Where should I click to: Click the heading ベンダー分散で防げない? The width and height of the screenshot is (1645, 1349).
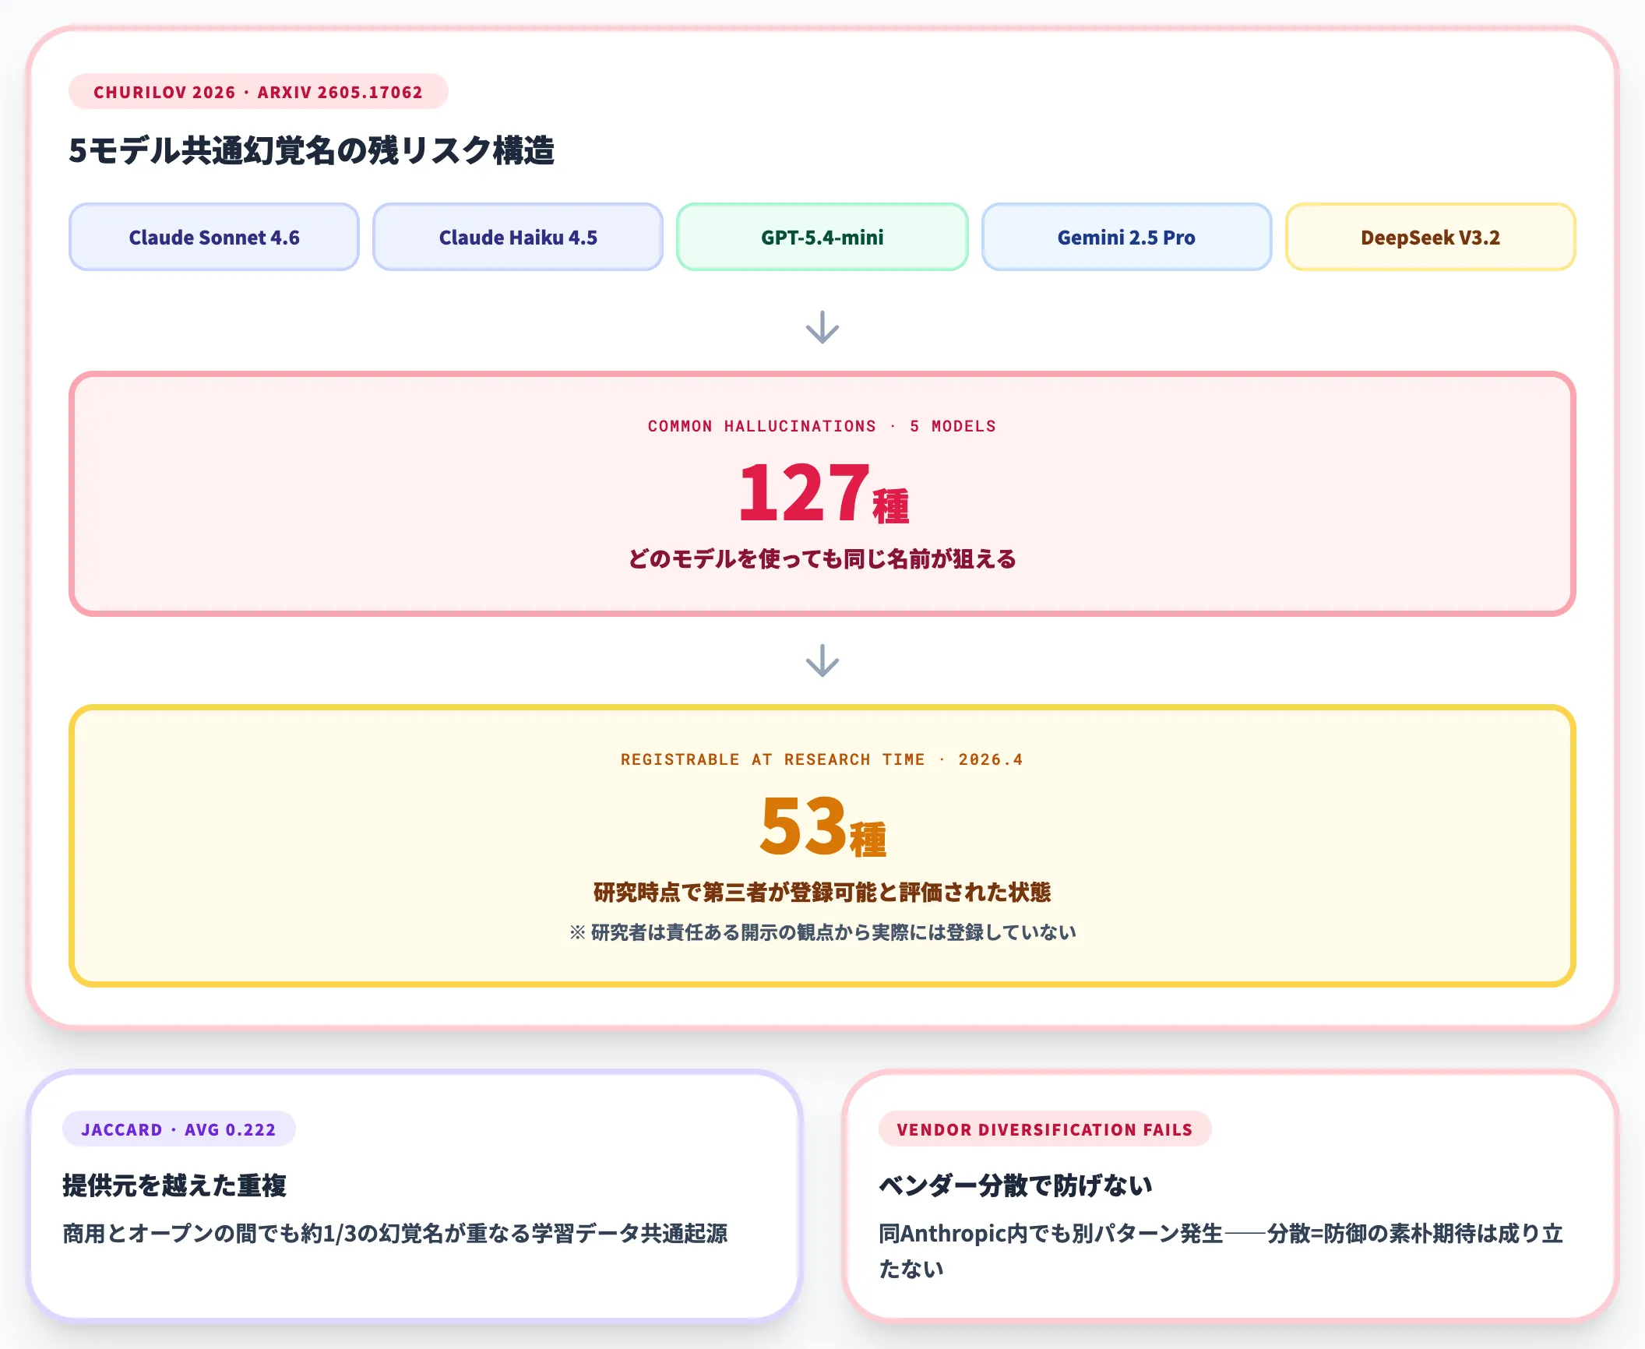click(1016, 1185)
